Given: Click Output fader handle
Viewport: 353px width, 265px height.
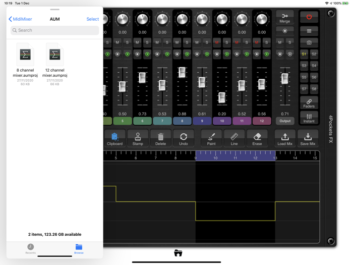Looking at the screenshot, I should (285, 79).
